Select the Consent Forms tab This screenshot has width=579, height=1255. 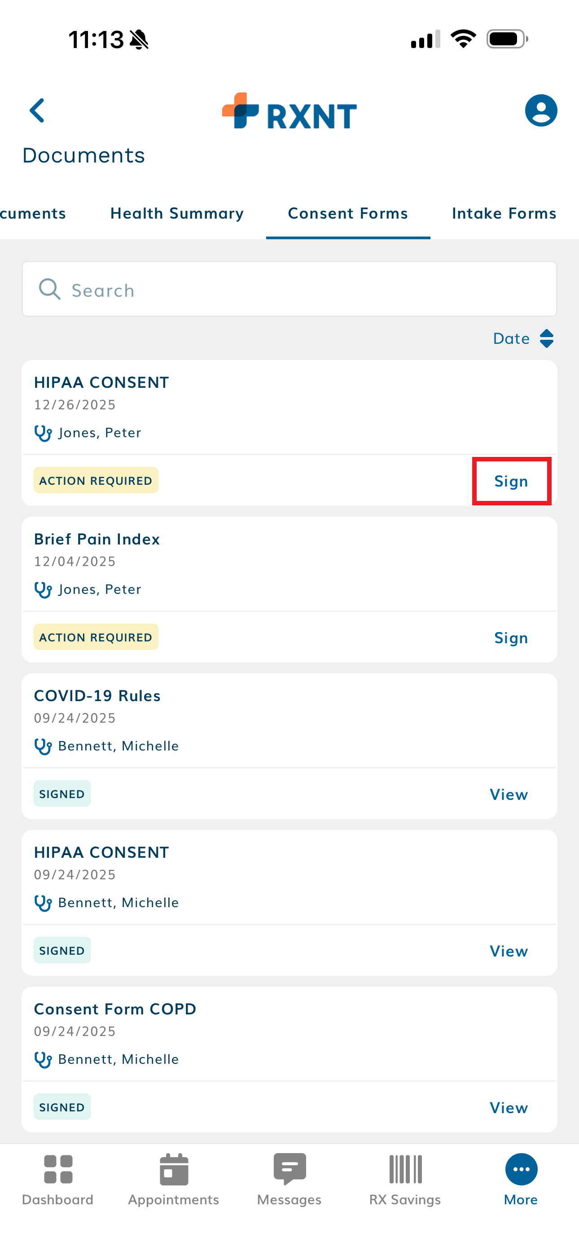[x=347, y=213]
